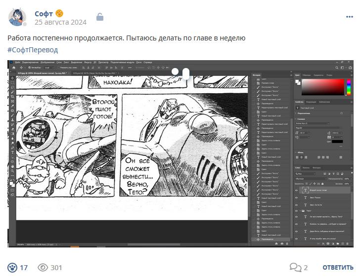This screenshot has height=280, width=361.
Task: Select the Eraser tool
Action: coord(12,129)
